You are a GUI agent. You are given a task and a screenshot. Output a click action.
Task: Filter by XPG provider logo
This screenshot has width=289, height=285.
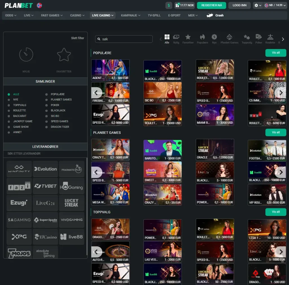pyautogui.click(x=19, y=237)
